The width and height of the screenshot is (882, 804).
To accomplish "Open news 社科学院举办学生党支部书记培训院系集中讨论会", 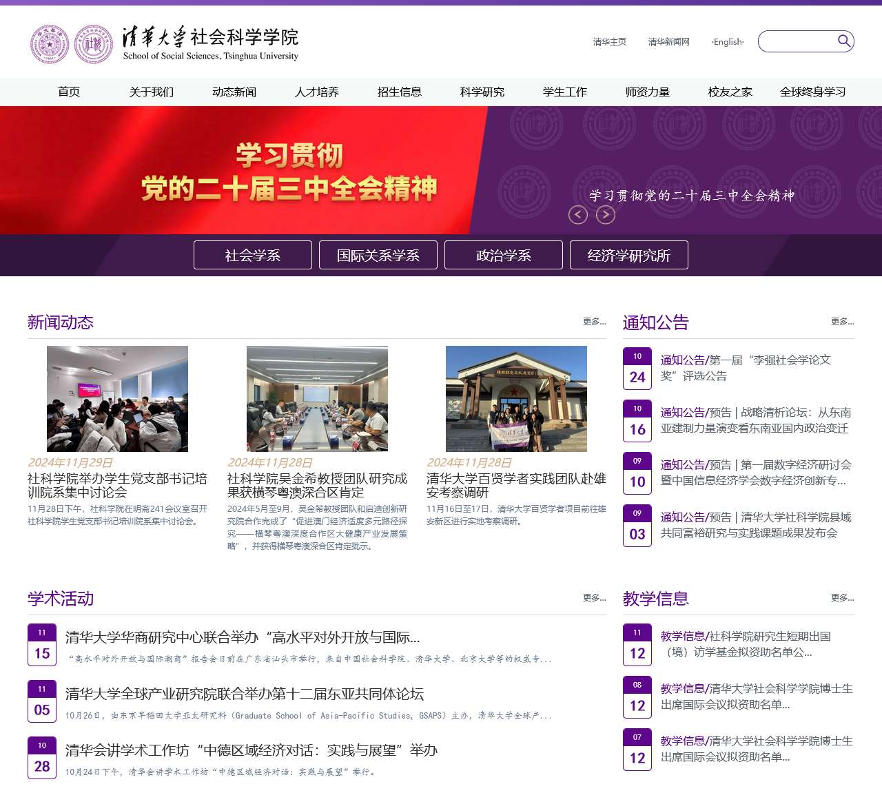I will [117, 485].
